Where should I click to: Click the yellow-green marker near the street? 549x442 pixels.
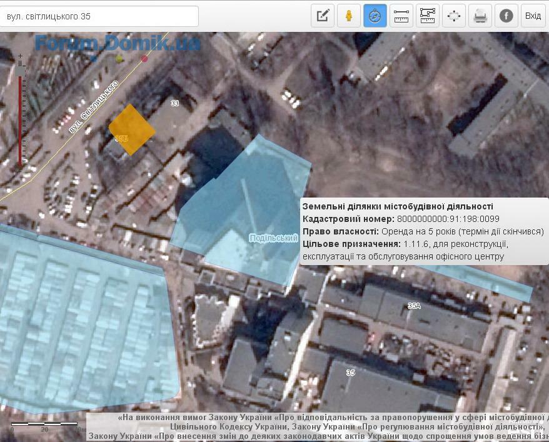(x=119, y=59)
